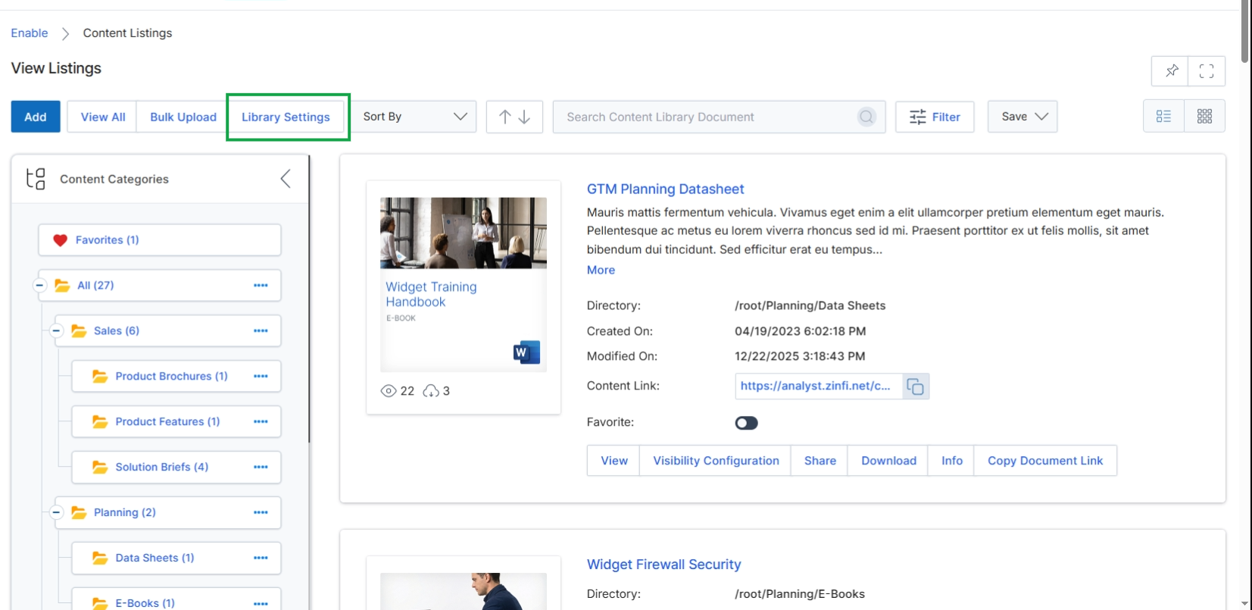Open the Widget Training Handbook thumbnail

pyautogui.click(x=463, y=284)
